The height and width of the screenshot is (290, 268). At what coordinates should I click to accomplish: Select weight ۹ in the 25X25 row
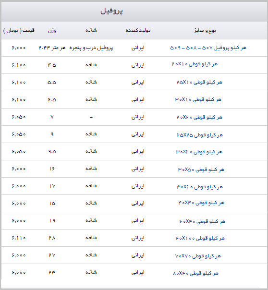(x=52, y=134)
